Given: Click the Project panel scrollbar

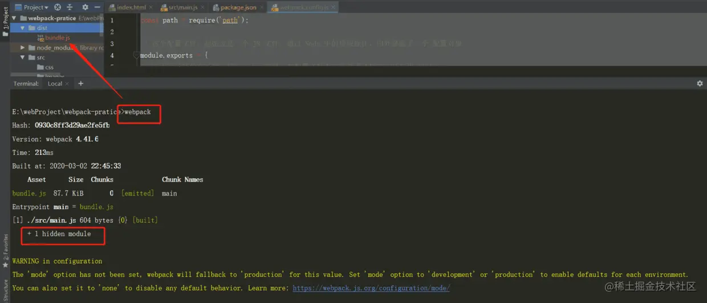Looking at the screenshot, I should point(102,26).
